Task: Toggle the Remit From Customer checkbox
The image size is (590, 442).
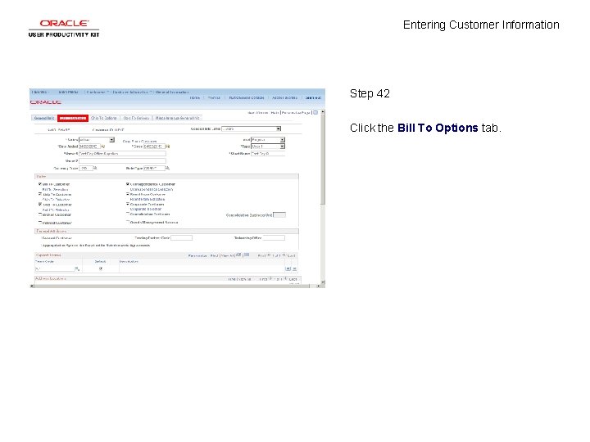Action: [128, 194]
